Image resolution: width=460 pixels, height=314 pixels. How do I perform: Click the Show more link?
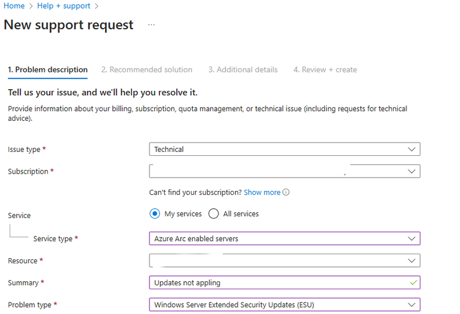click(262, 193)
